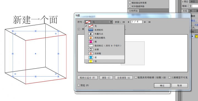
Task: Enable 预览 (P) checkbox
Action: 79,85
